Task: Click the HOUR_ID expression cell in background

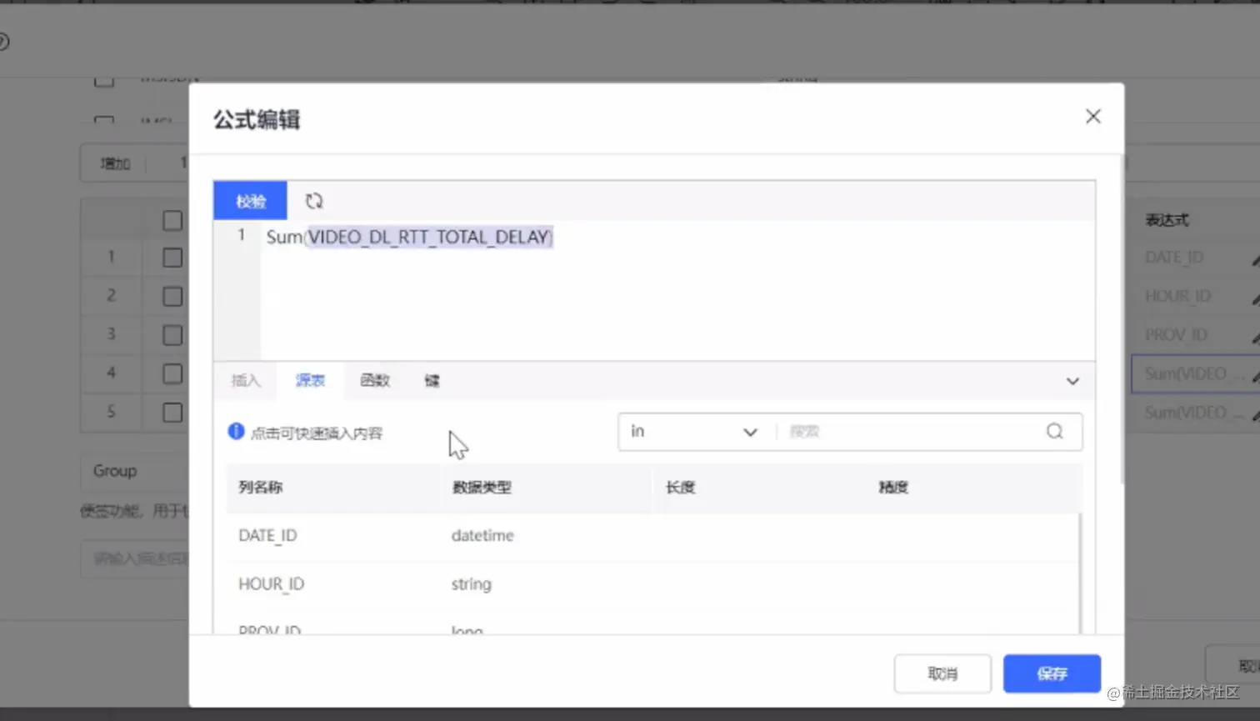Action: pos(1177,296)
